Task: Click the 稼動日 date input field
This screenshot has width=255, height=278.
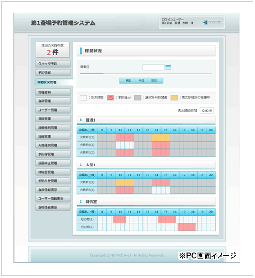Action: coord(153,67)
